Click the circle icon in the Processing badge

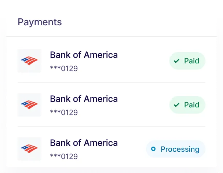click(x=153, y=149)
